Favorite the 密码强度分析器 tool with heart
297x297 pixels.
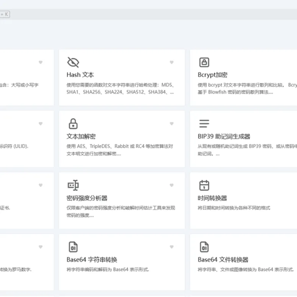172,185
